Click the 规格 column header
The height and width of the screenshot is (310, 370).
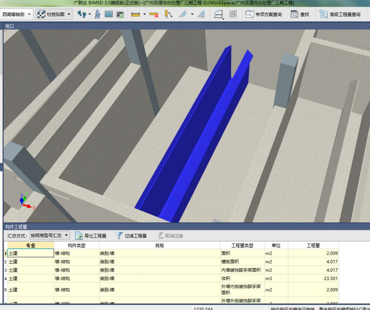click(159, 245)
